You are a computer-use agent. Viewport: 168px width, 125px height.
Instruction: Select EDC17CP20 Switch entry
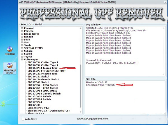point(39,96)
